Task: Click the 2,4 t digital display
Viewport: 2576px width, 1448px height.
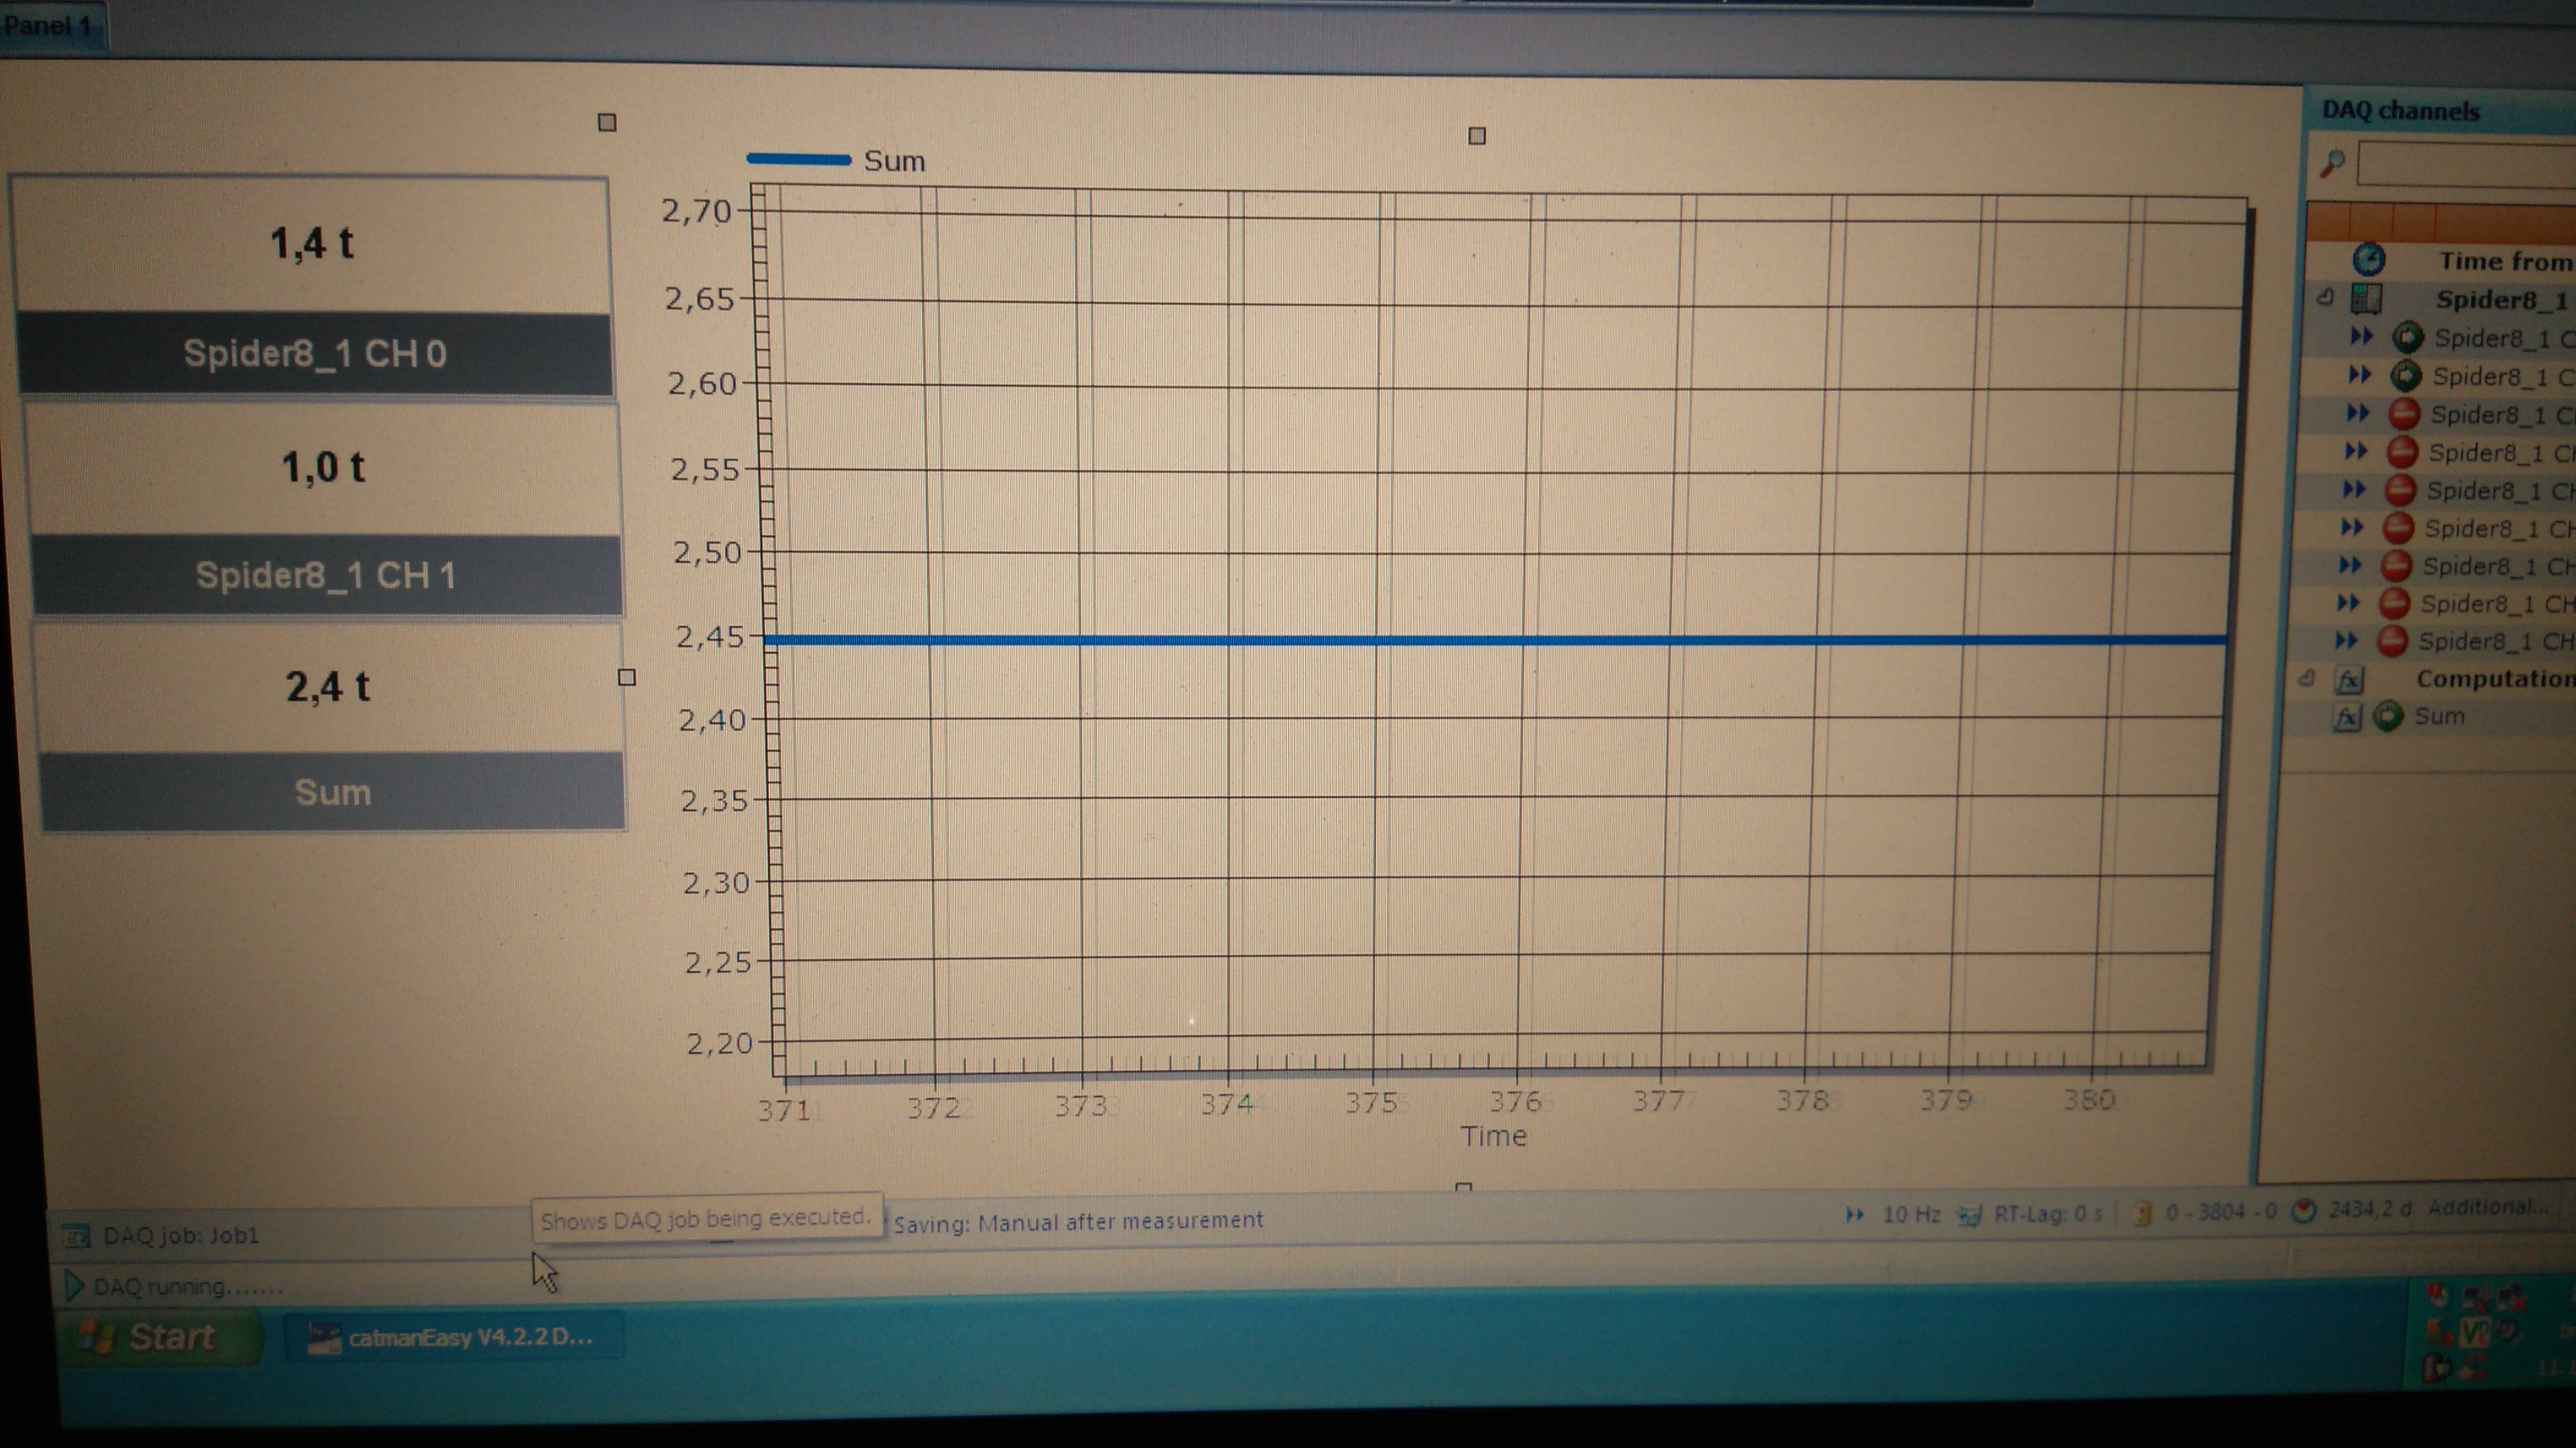Action: click(328, 688)
